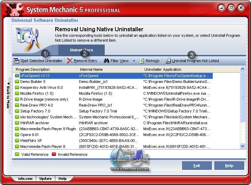
Task: Select Macromedia Flash Player 8 Plugin entry
Action: 48,129
